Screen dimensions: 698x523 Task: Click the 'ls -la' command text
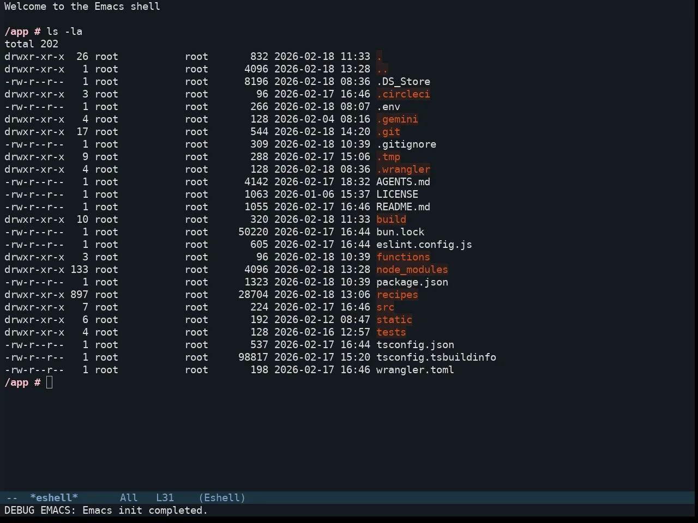[x=64, y=32]
